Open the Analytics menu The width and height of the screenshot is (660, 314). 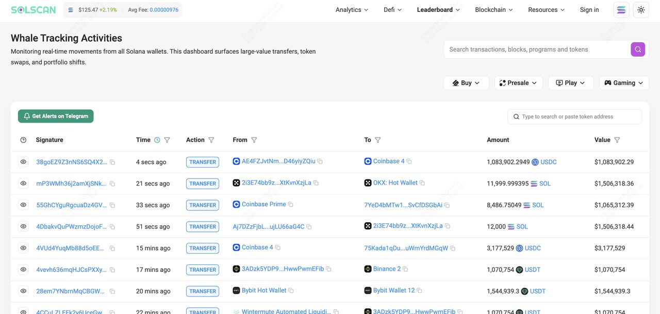352,10
